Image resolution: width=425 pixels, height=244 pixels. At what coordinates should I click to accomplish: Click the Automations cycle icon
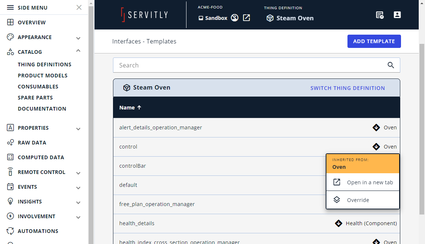10,231
